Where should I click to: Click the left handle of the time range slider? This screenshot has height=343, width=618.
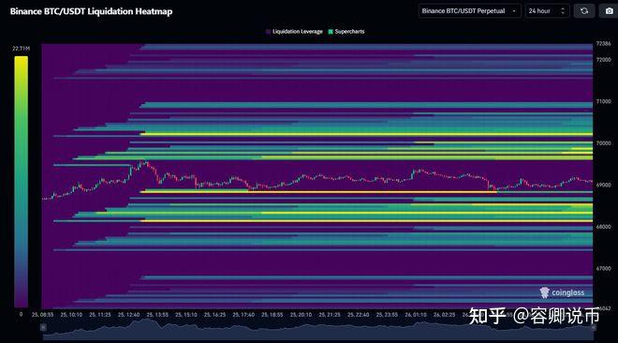[x=43, y=327]
